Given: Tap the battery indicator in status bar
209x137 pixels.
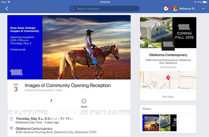Looking at the screenshot, I should click(x=205, y=2).
